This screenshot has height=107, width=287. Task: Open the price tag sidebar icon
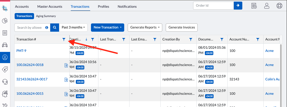[5, 69]
